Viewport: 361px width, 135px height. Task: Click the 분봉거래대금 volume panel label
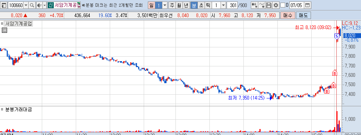click(18, 110)
